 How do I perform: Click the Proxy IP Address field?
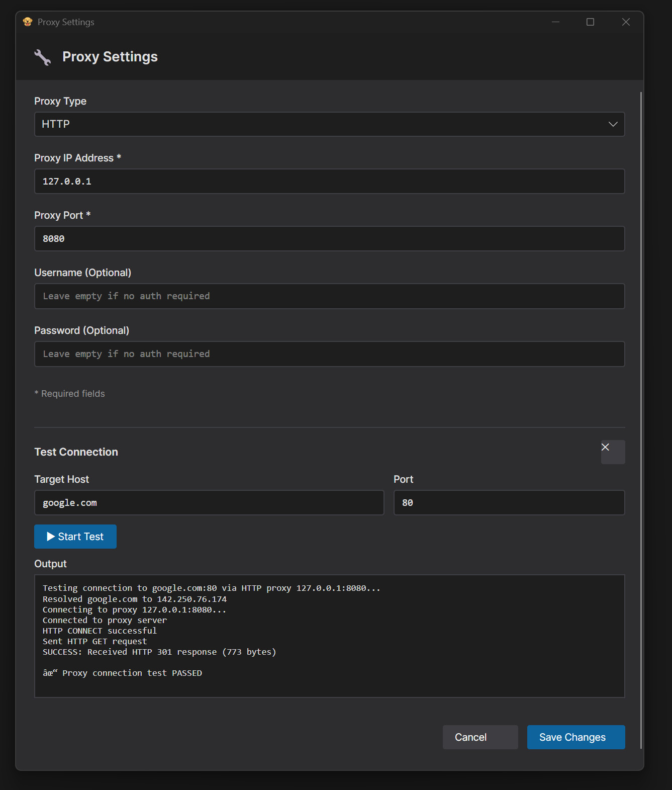pos(329,182)
